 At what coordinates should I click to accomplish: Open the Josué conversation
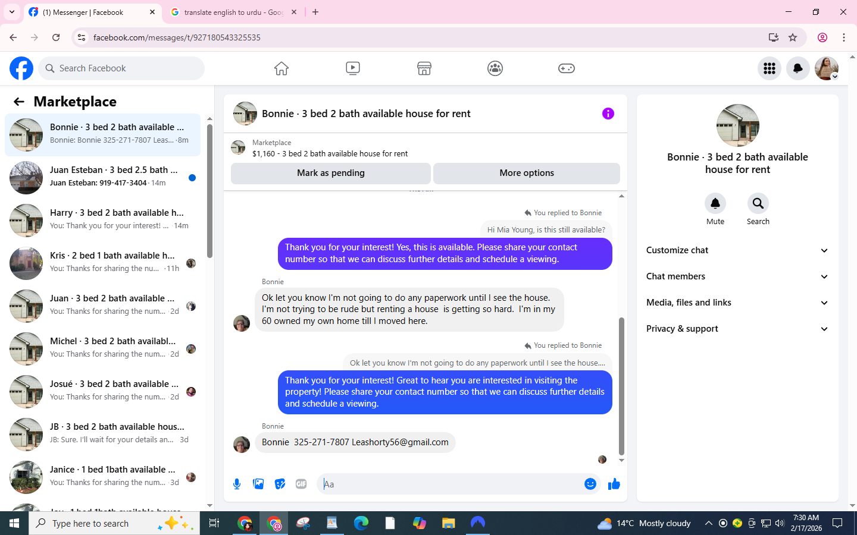point(102,392)
